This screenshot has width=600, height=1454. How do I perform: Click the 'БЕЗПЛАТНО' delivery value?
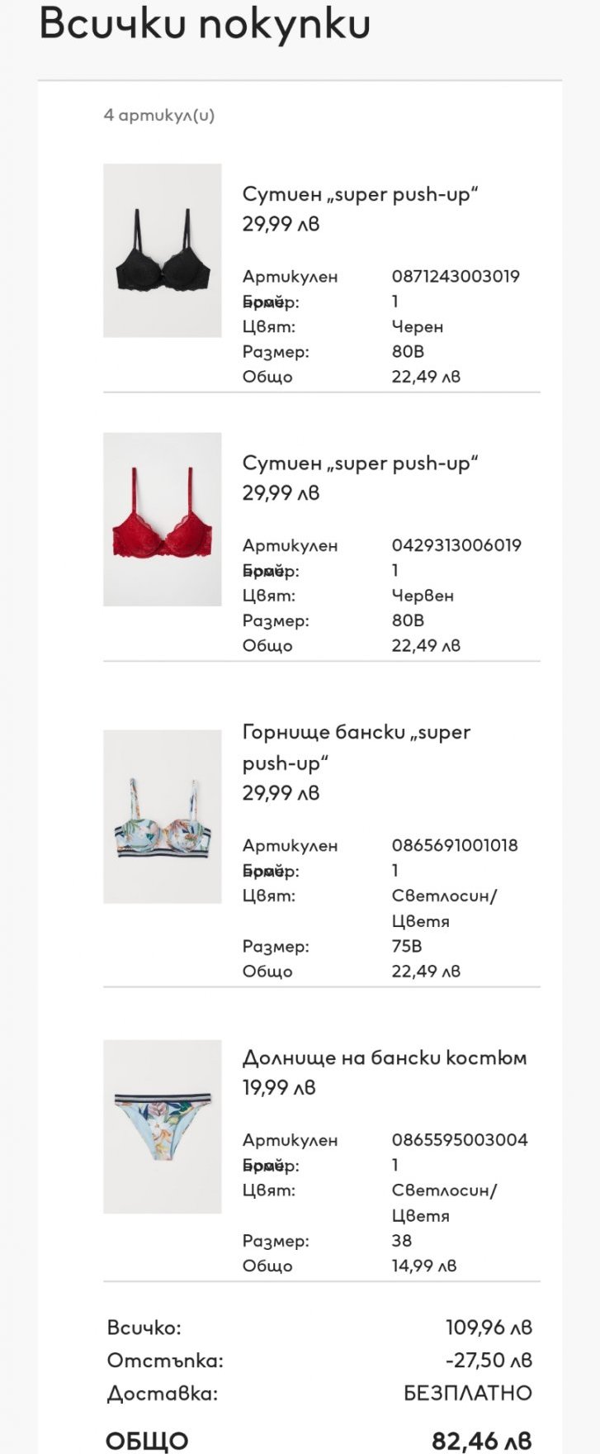tap(468, 1394)
